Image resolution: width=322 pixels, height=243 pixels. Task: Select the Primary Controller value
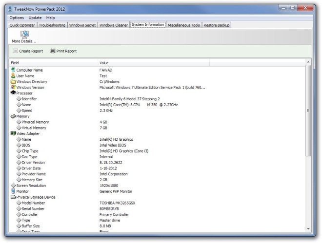[114, 215]
